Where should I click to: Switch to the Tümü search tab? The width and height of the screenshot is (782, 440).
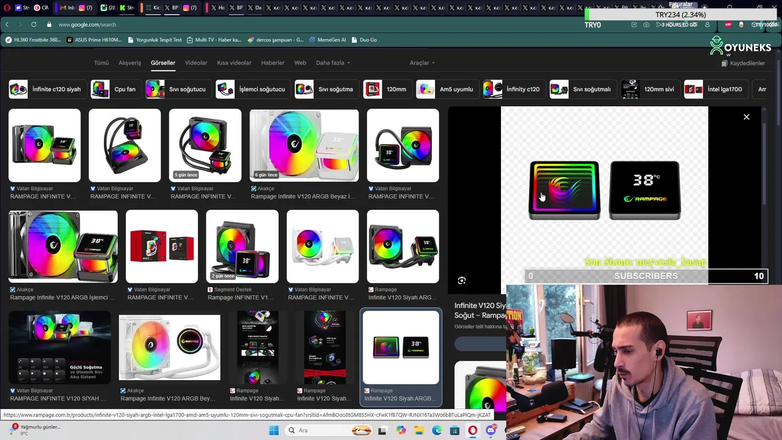pos(101,63)
